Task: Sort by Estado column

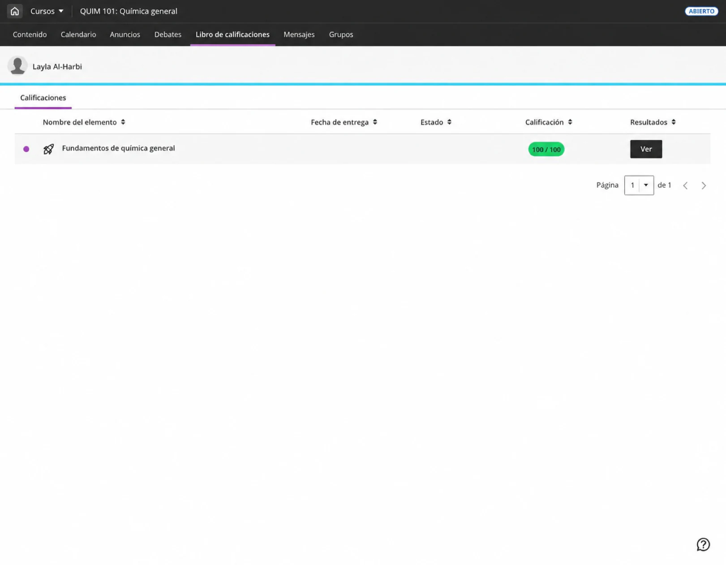Action: click(436, 122)
